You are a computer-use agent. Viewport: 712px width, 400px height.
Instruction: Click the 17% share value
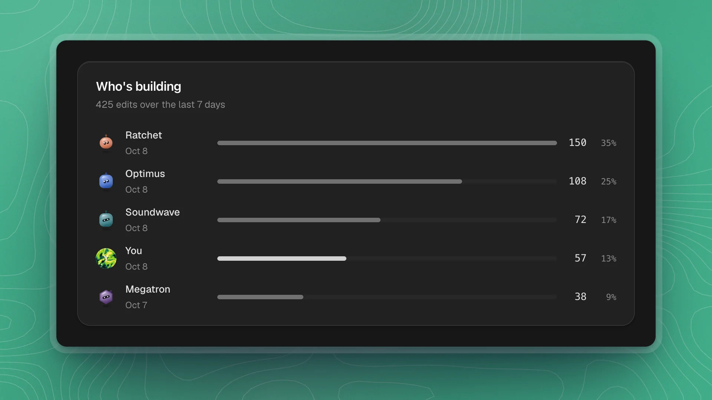coord(609,220)
